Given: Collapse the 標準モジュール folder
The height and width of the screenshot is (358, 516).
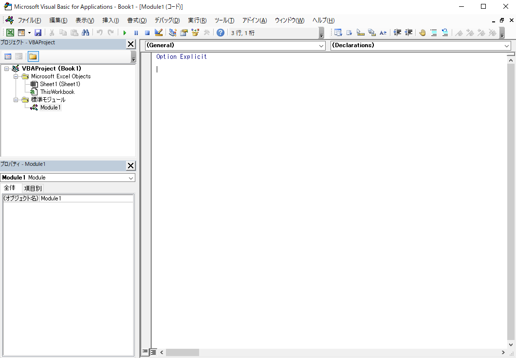Looking at the screenshot, I should [16, 100].
